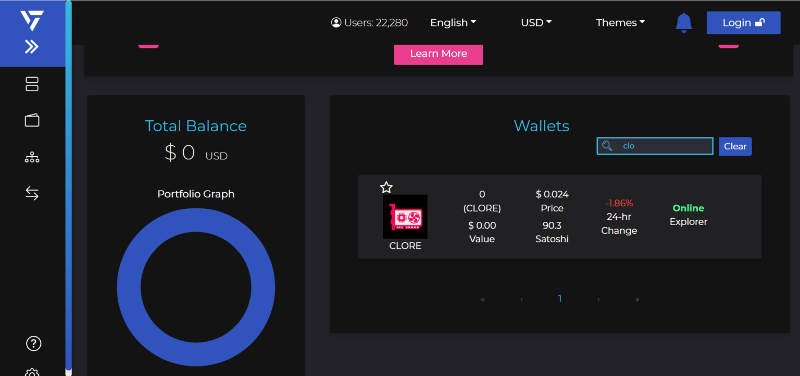Open the wallet icon in the sidebar

pos(32,120)
